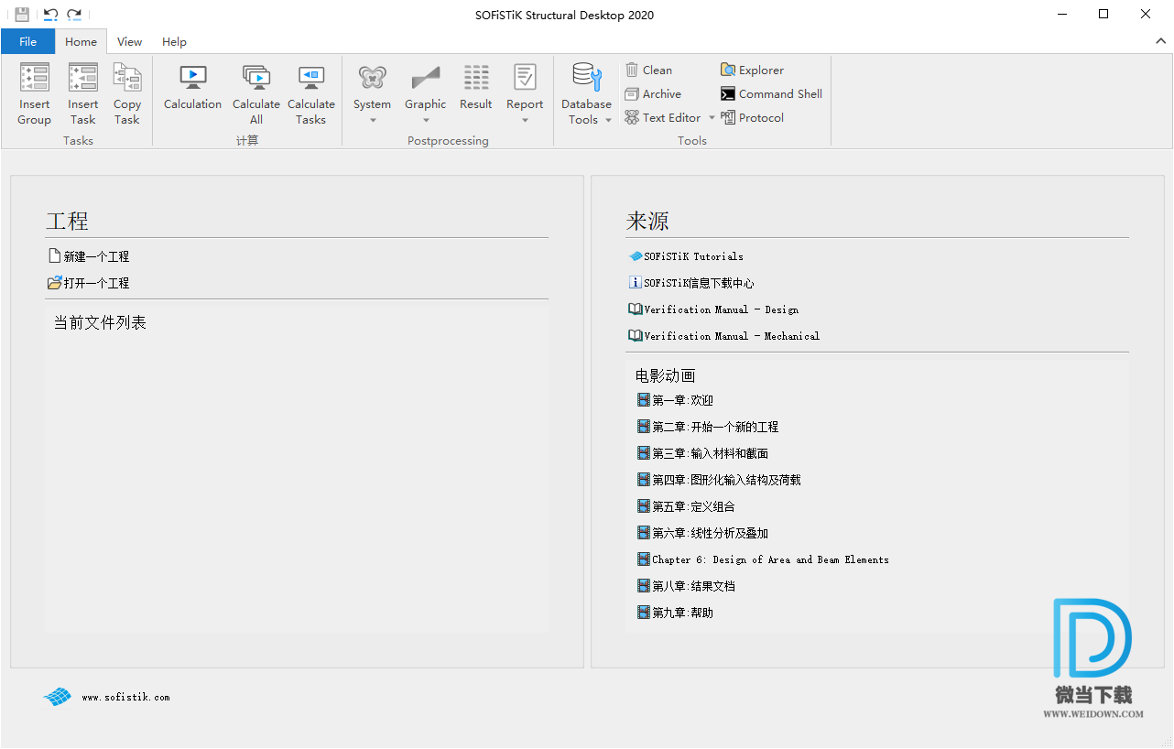Viewport: 1174px width, 749px height.
Task: Click the Calculate All icon
Action: 256,78
